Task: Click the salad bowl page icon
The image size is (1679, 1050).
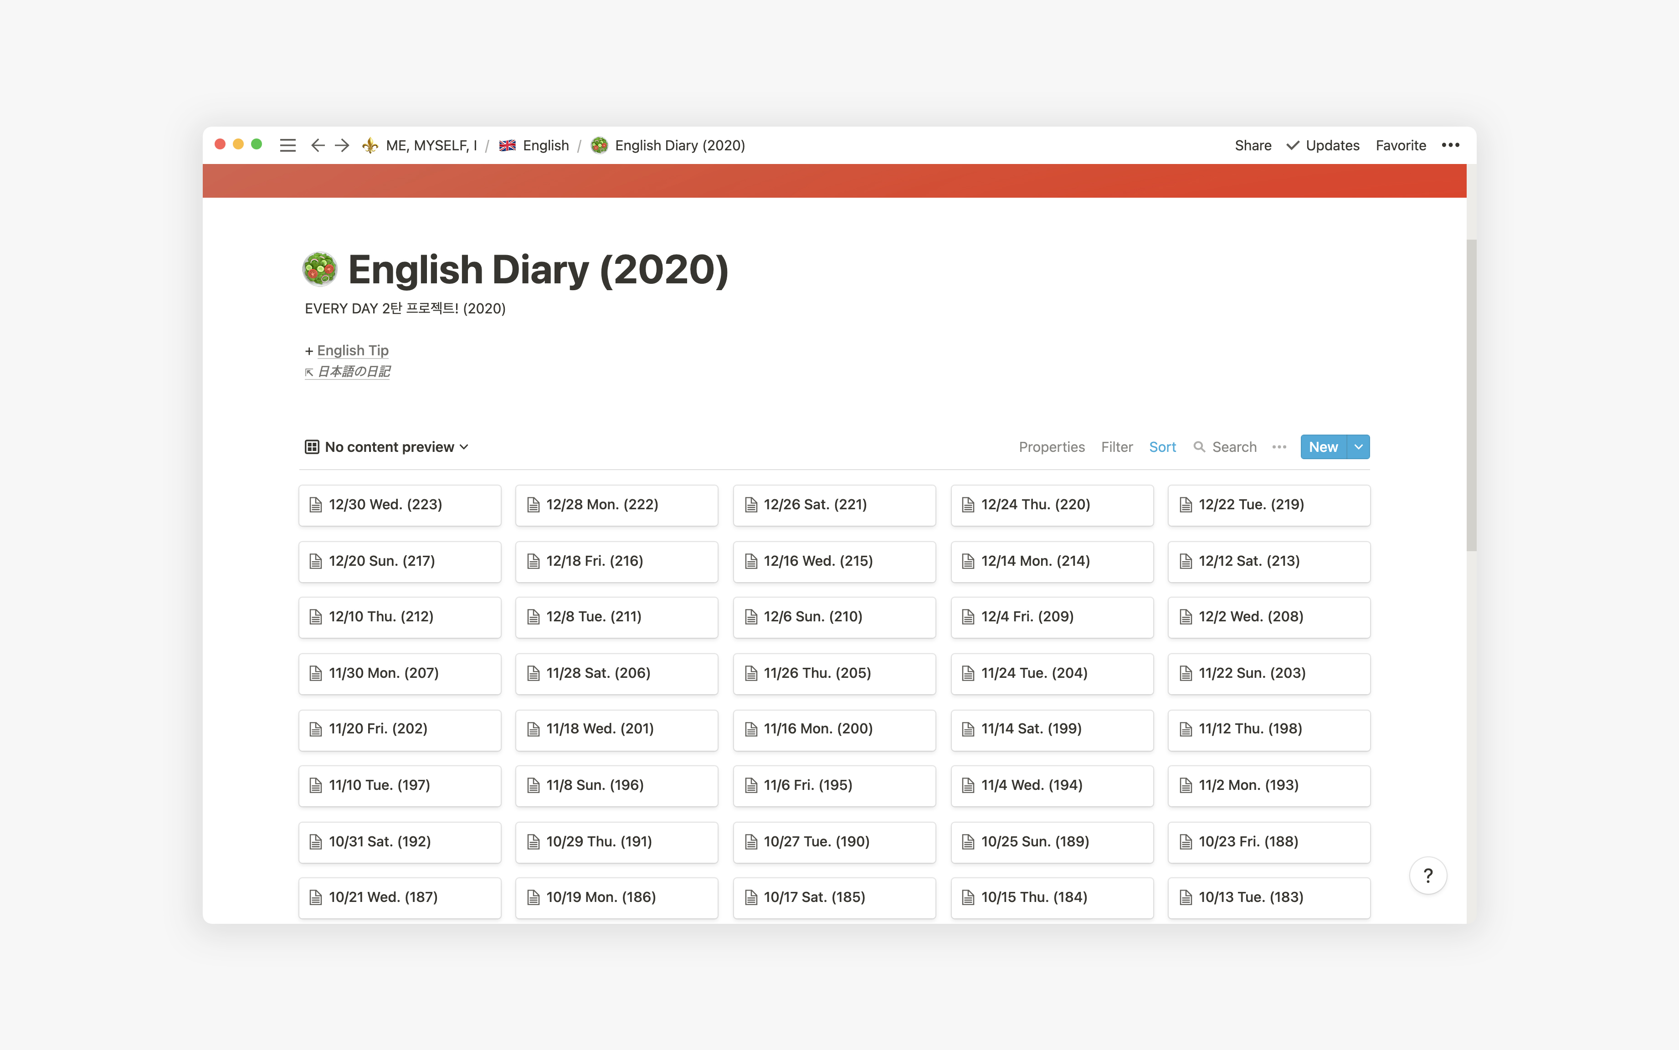Action: pos(320,269)
